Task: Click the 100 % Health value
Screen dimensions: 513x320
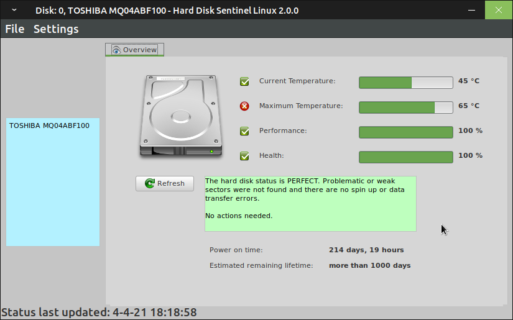Action: (471, 155)
